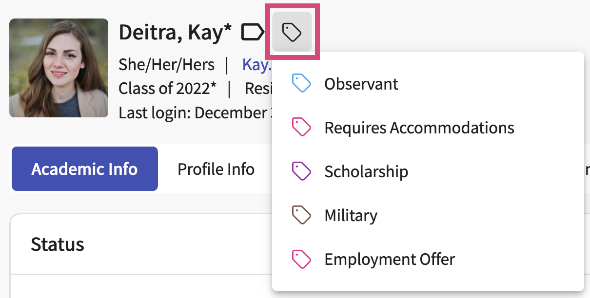
Task: Click the Class of 2022* text
Action: coord(168,88)
